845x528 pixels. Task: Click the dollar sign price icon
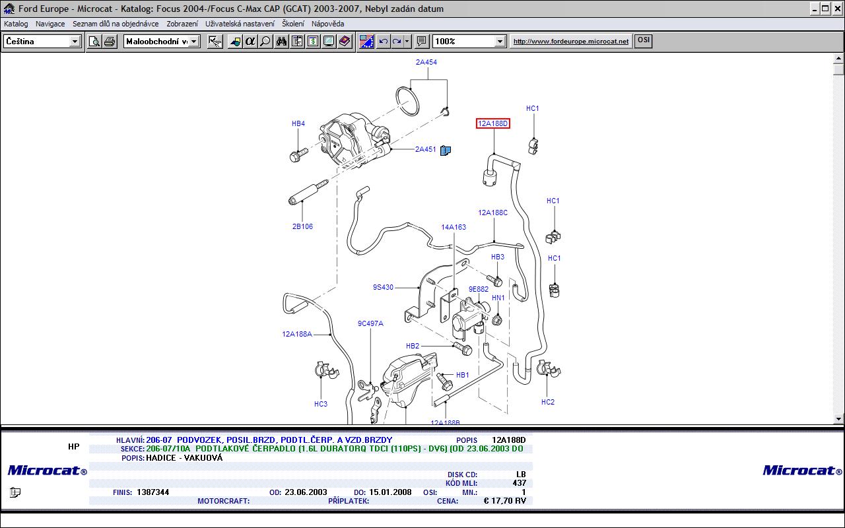pos(313,42)
